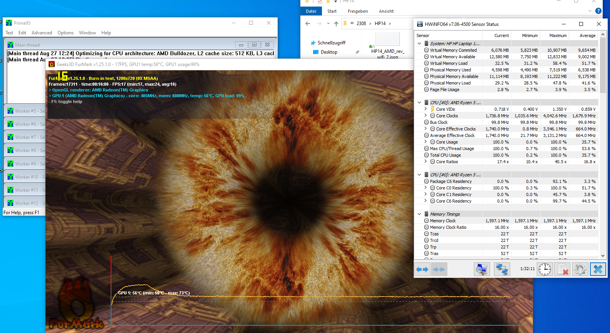The image size is (610, 333).
Task: Select Schnellzugriff in the navigation pane
Action: [331, 43]
